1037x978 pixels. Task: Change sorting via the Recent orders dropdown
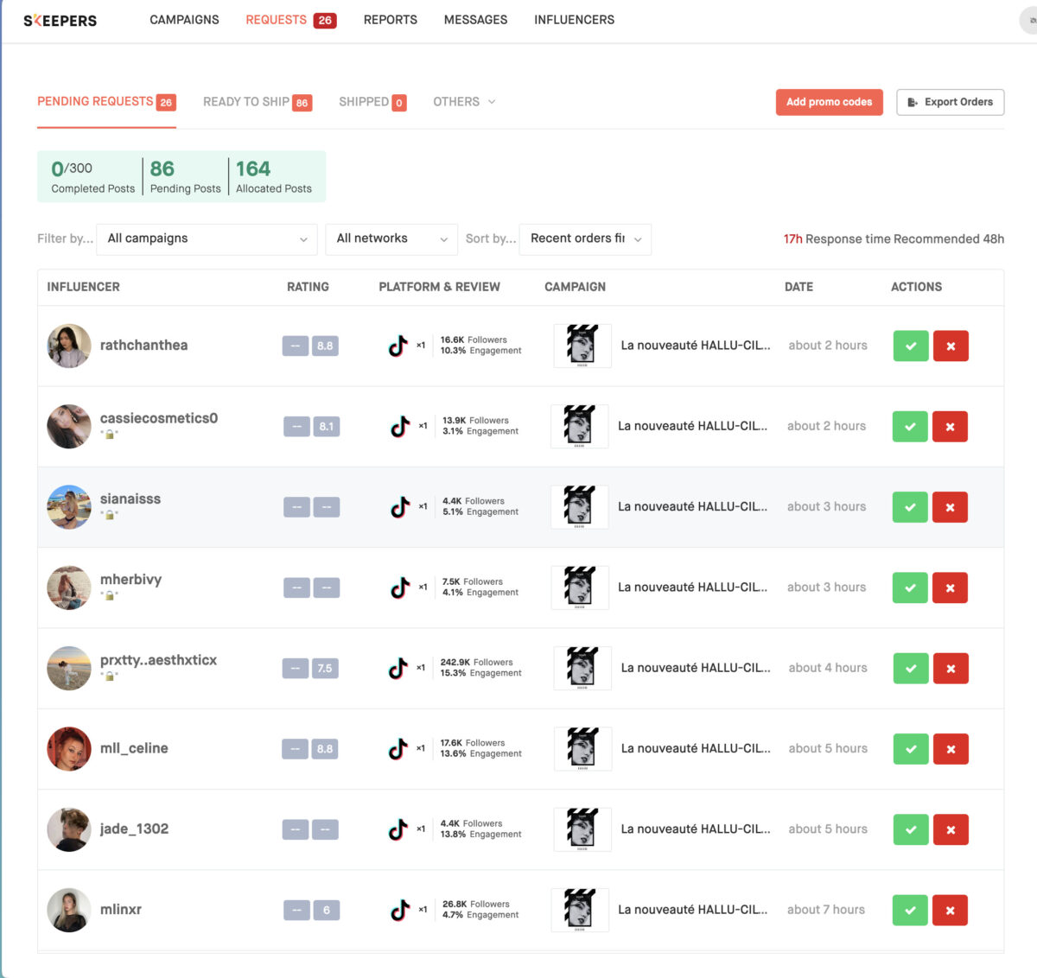click(x=585, y=238)
